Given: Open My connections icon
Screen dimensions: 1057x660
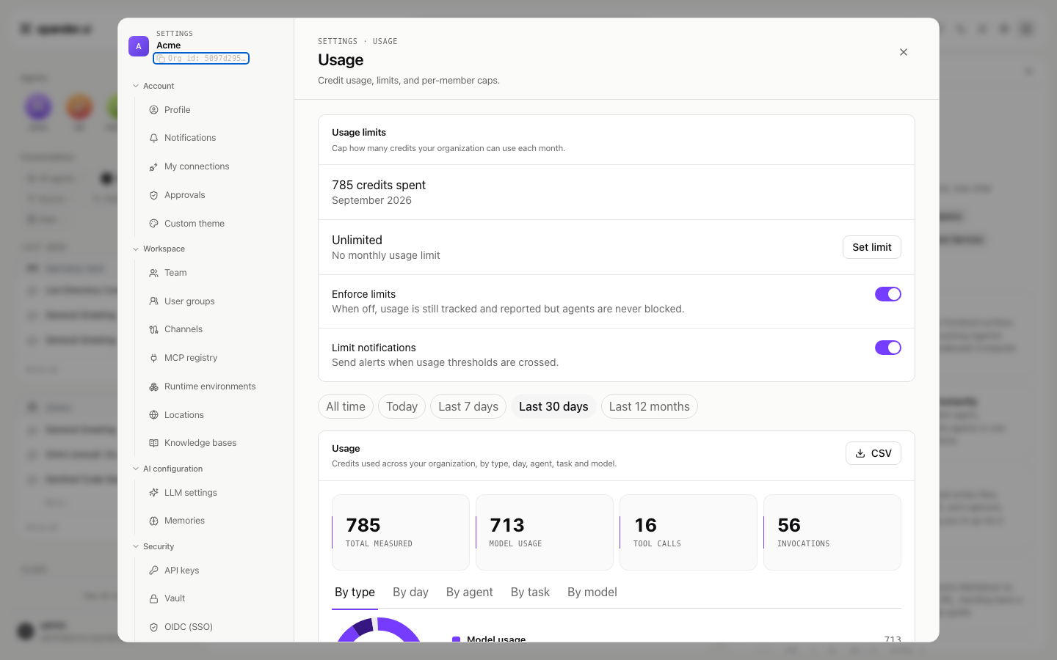Looking at the screenshot, I should [153, 166].
